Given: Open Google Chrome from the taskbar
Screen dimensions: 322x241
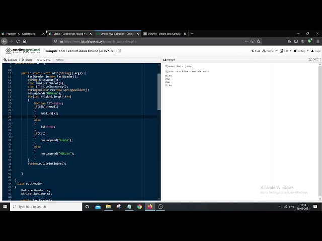Looking at the screenshot, I should pyautogui.click(x=139, y=206).
